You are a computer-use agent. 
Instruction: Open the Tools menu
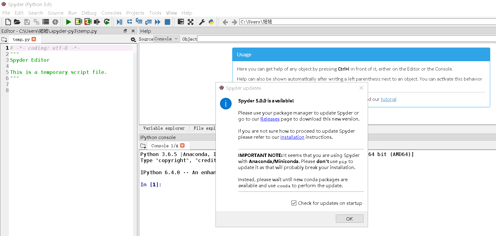[x=155, y=13]
